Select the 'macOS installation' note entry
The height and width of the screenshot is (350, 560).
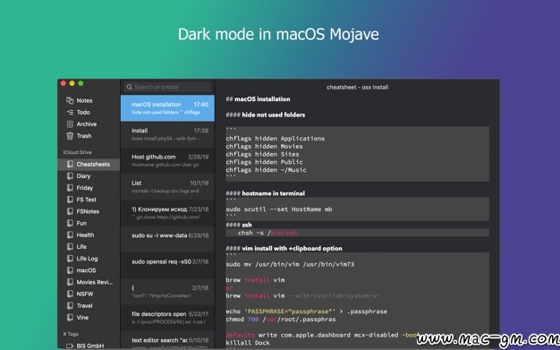pyautogui.click(x=167, y=108)
